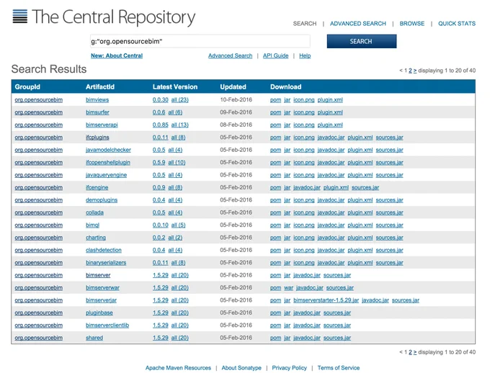Open QUICK STATS in top navigation
The height and width of the screenshot is (373, 490).
click(x=457, y=24)
